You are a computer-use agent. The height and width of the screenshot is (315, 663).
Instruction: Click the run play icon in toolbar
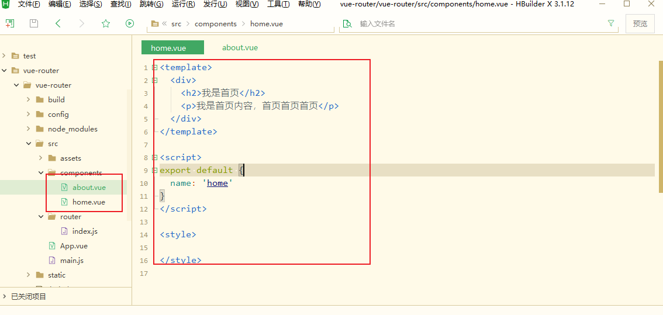(x=130, y=24)
